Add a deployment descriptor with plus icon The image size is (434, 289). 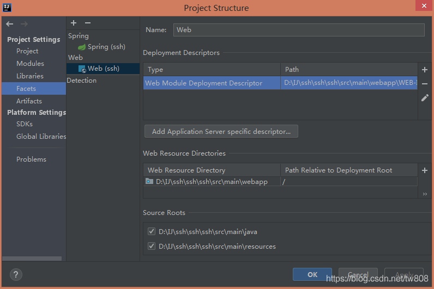425,70
